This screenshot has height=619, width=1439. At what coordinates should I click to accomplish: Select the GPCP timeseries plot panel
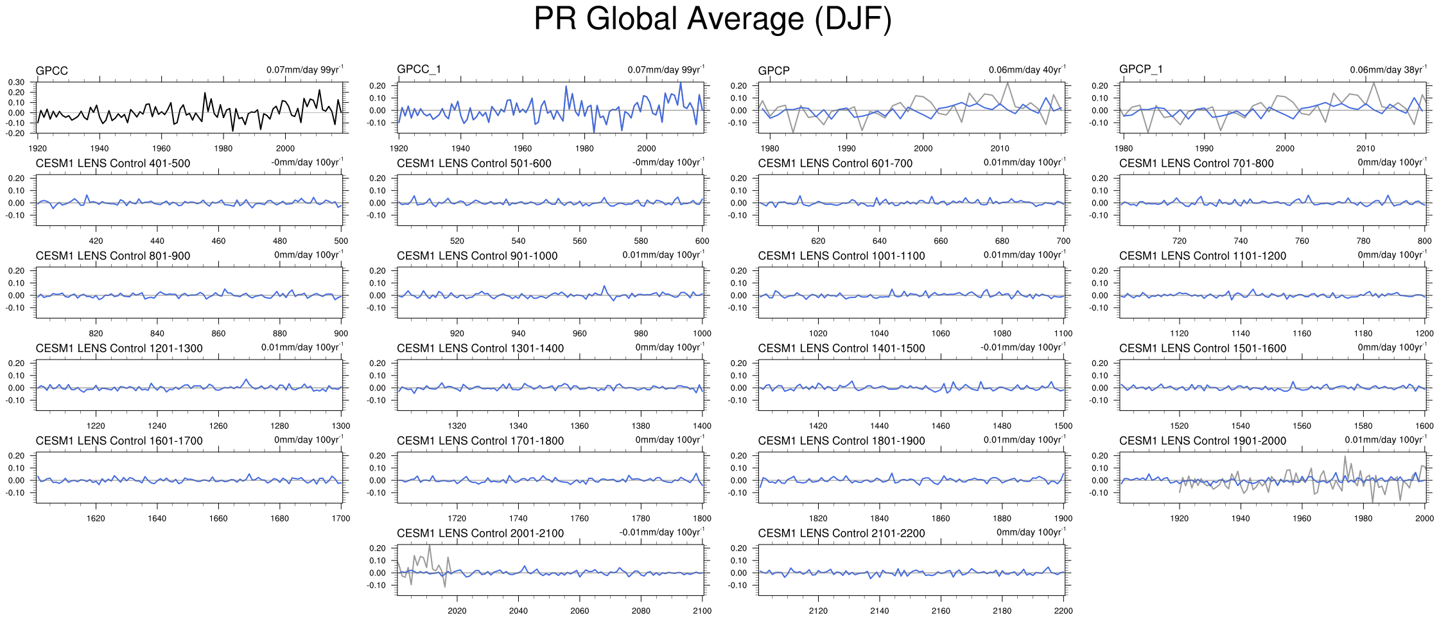pos(911,107)
